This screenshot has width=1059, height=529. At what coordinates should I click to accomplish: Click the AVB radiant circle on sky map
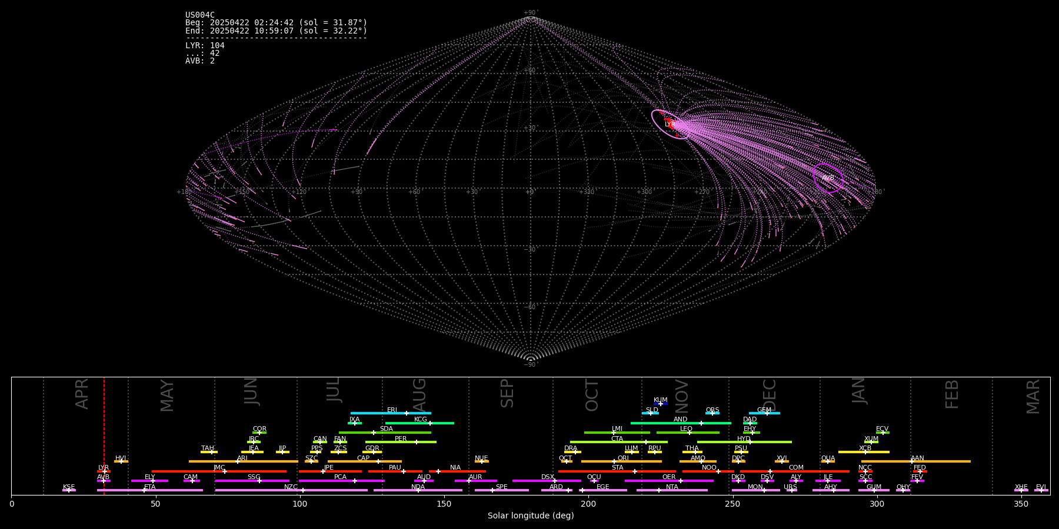coord(828,178)
